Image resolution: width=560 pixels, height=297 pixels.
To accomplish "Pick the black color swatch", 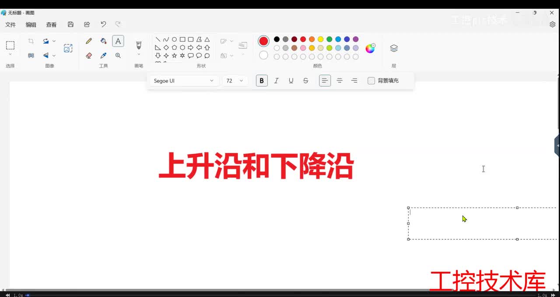I will coord(276,39).
